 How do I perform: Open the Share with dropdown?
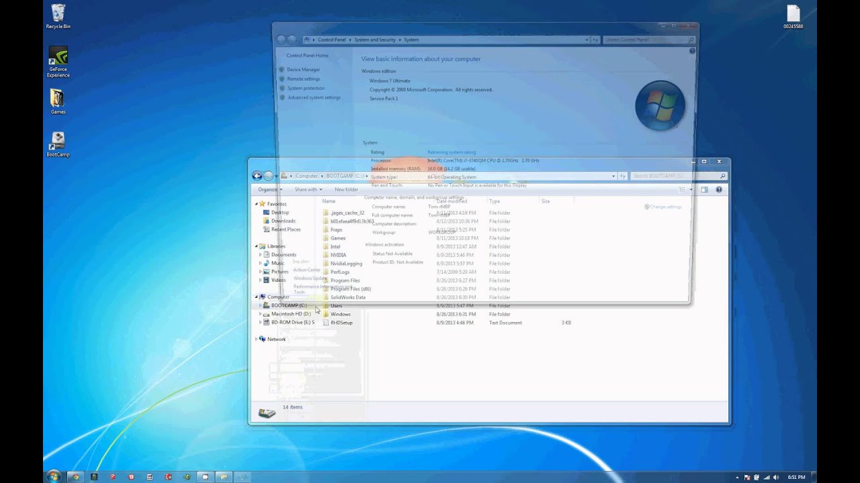coord(308,190)
